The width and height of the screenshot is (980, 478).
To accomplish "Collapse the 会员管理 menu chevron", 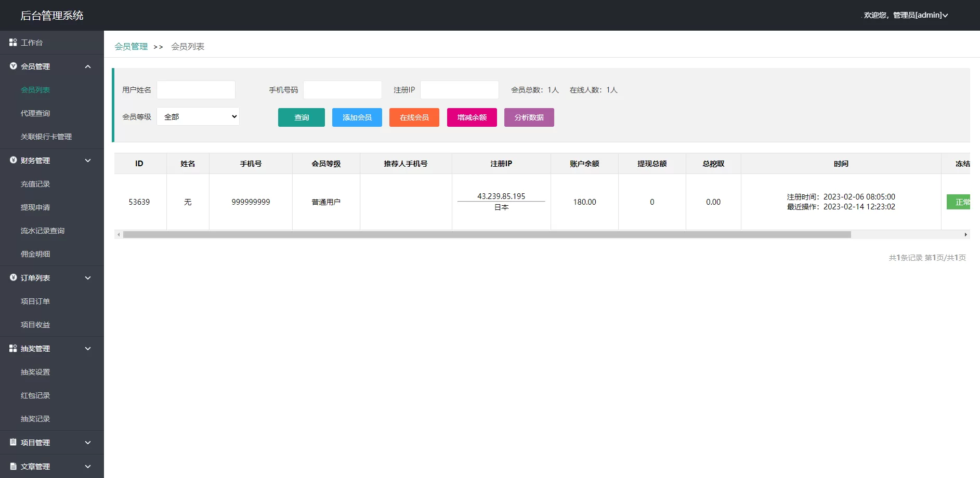I will click(88, 67).
